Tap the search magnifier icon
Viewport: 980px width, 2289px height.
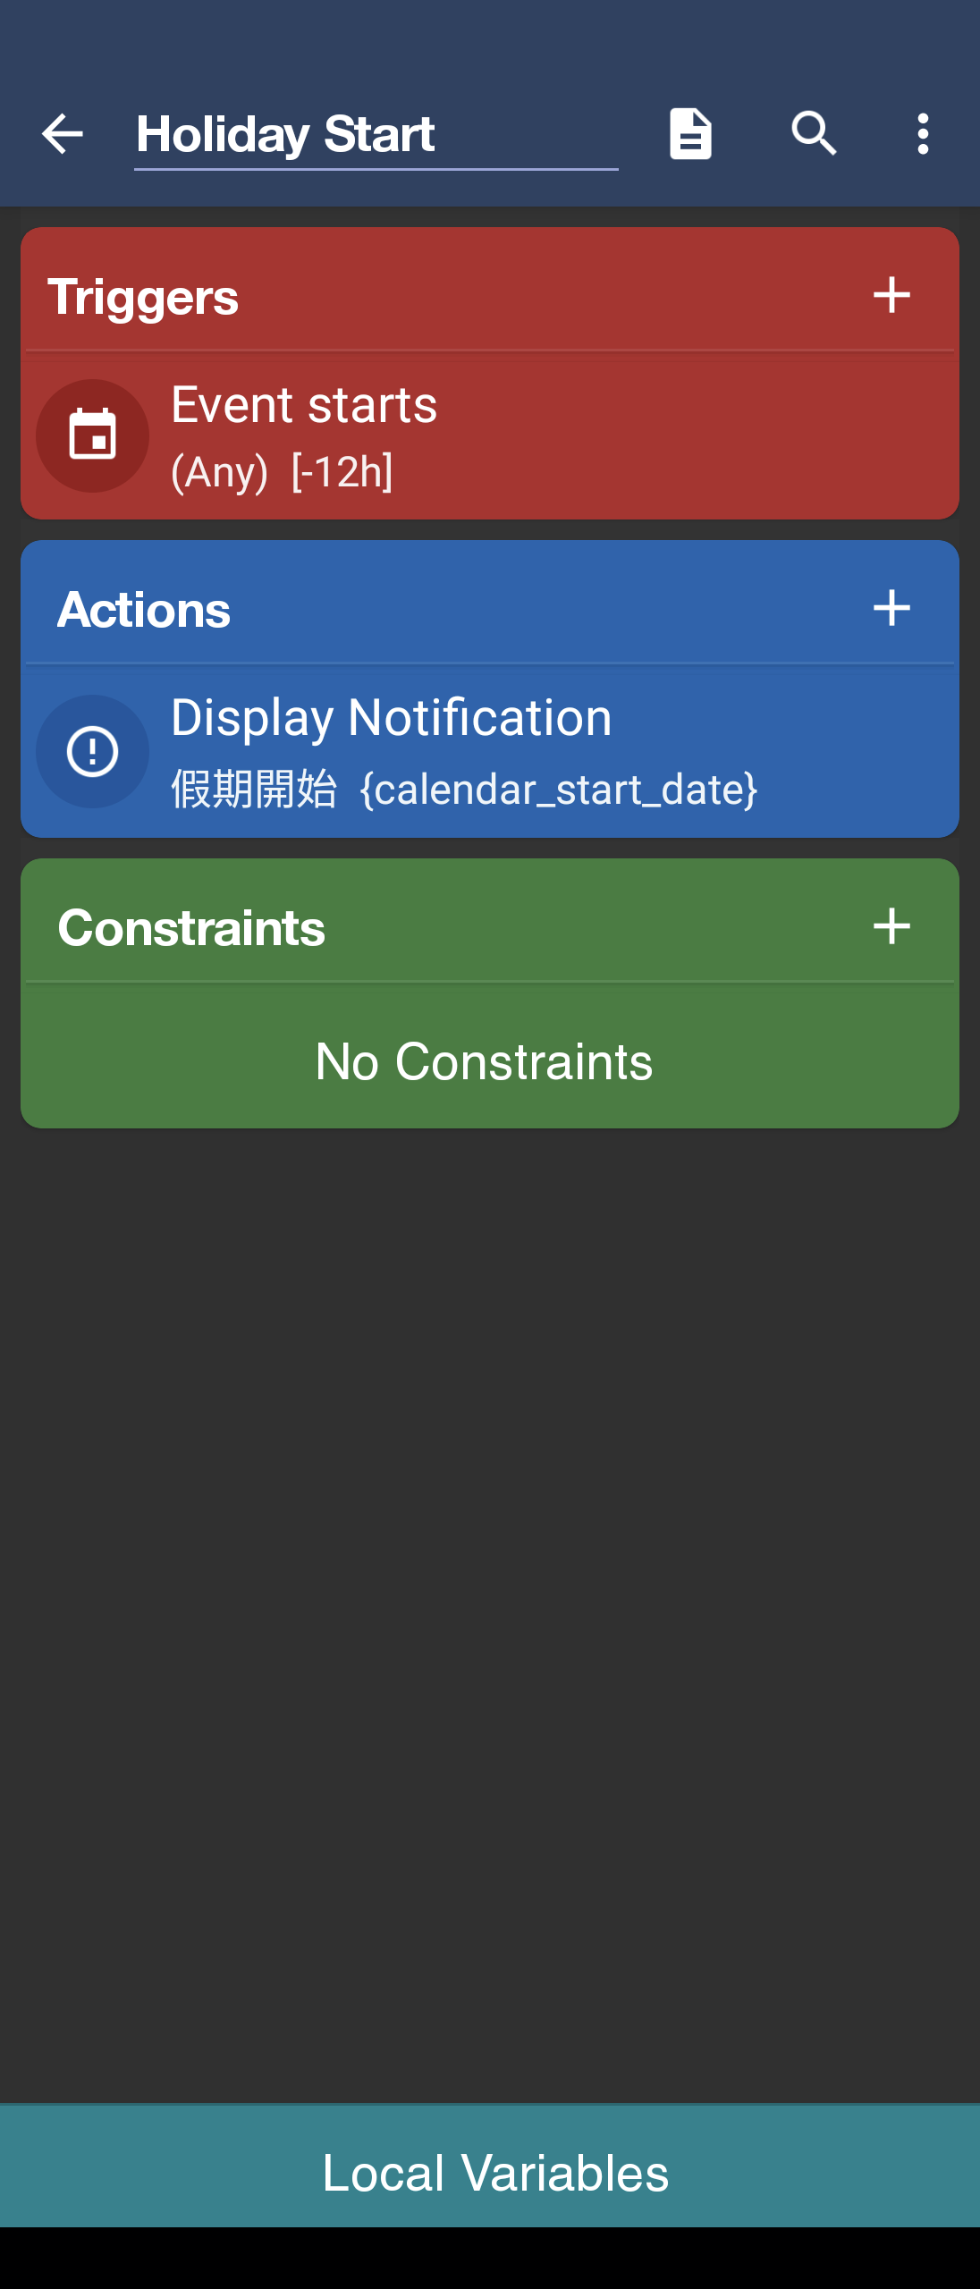point(814,134)
